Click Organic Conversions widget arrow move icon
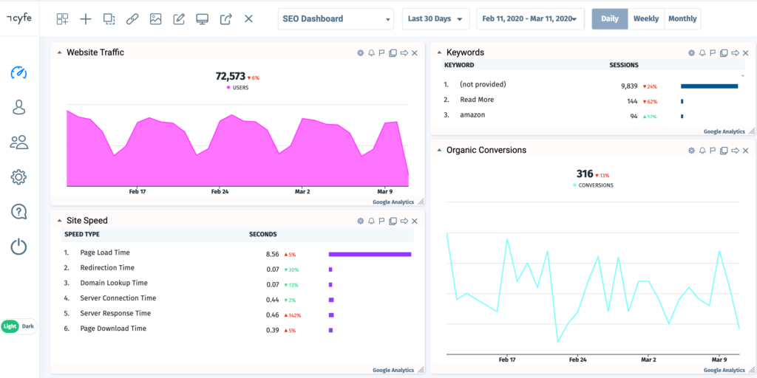Viewport: 757px width, 378px height. coord(736,151)
